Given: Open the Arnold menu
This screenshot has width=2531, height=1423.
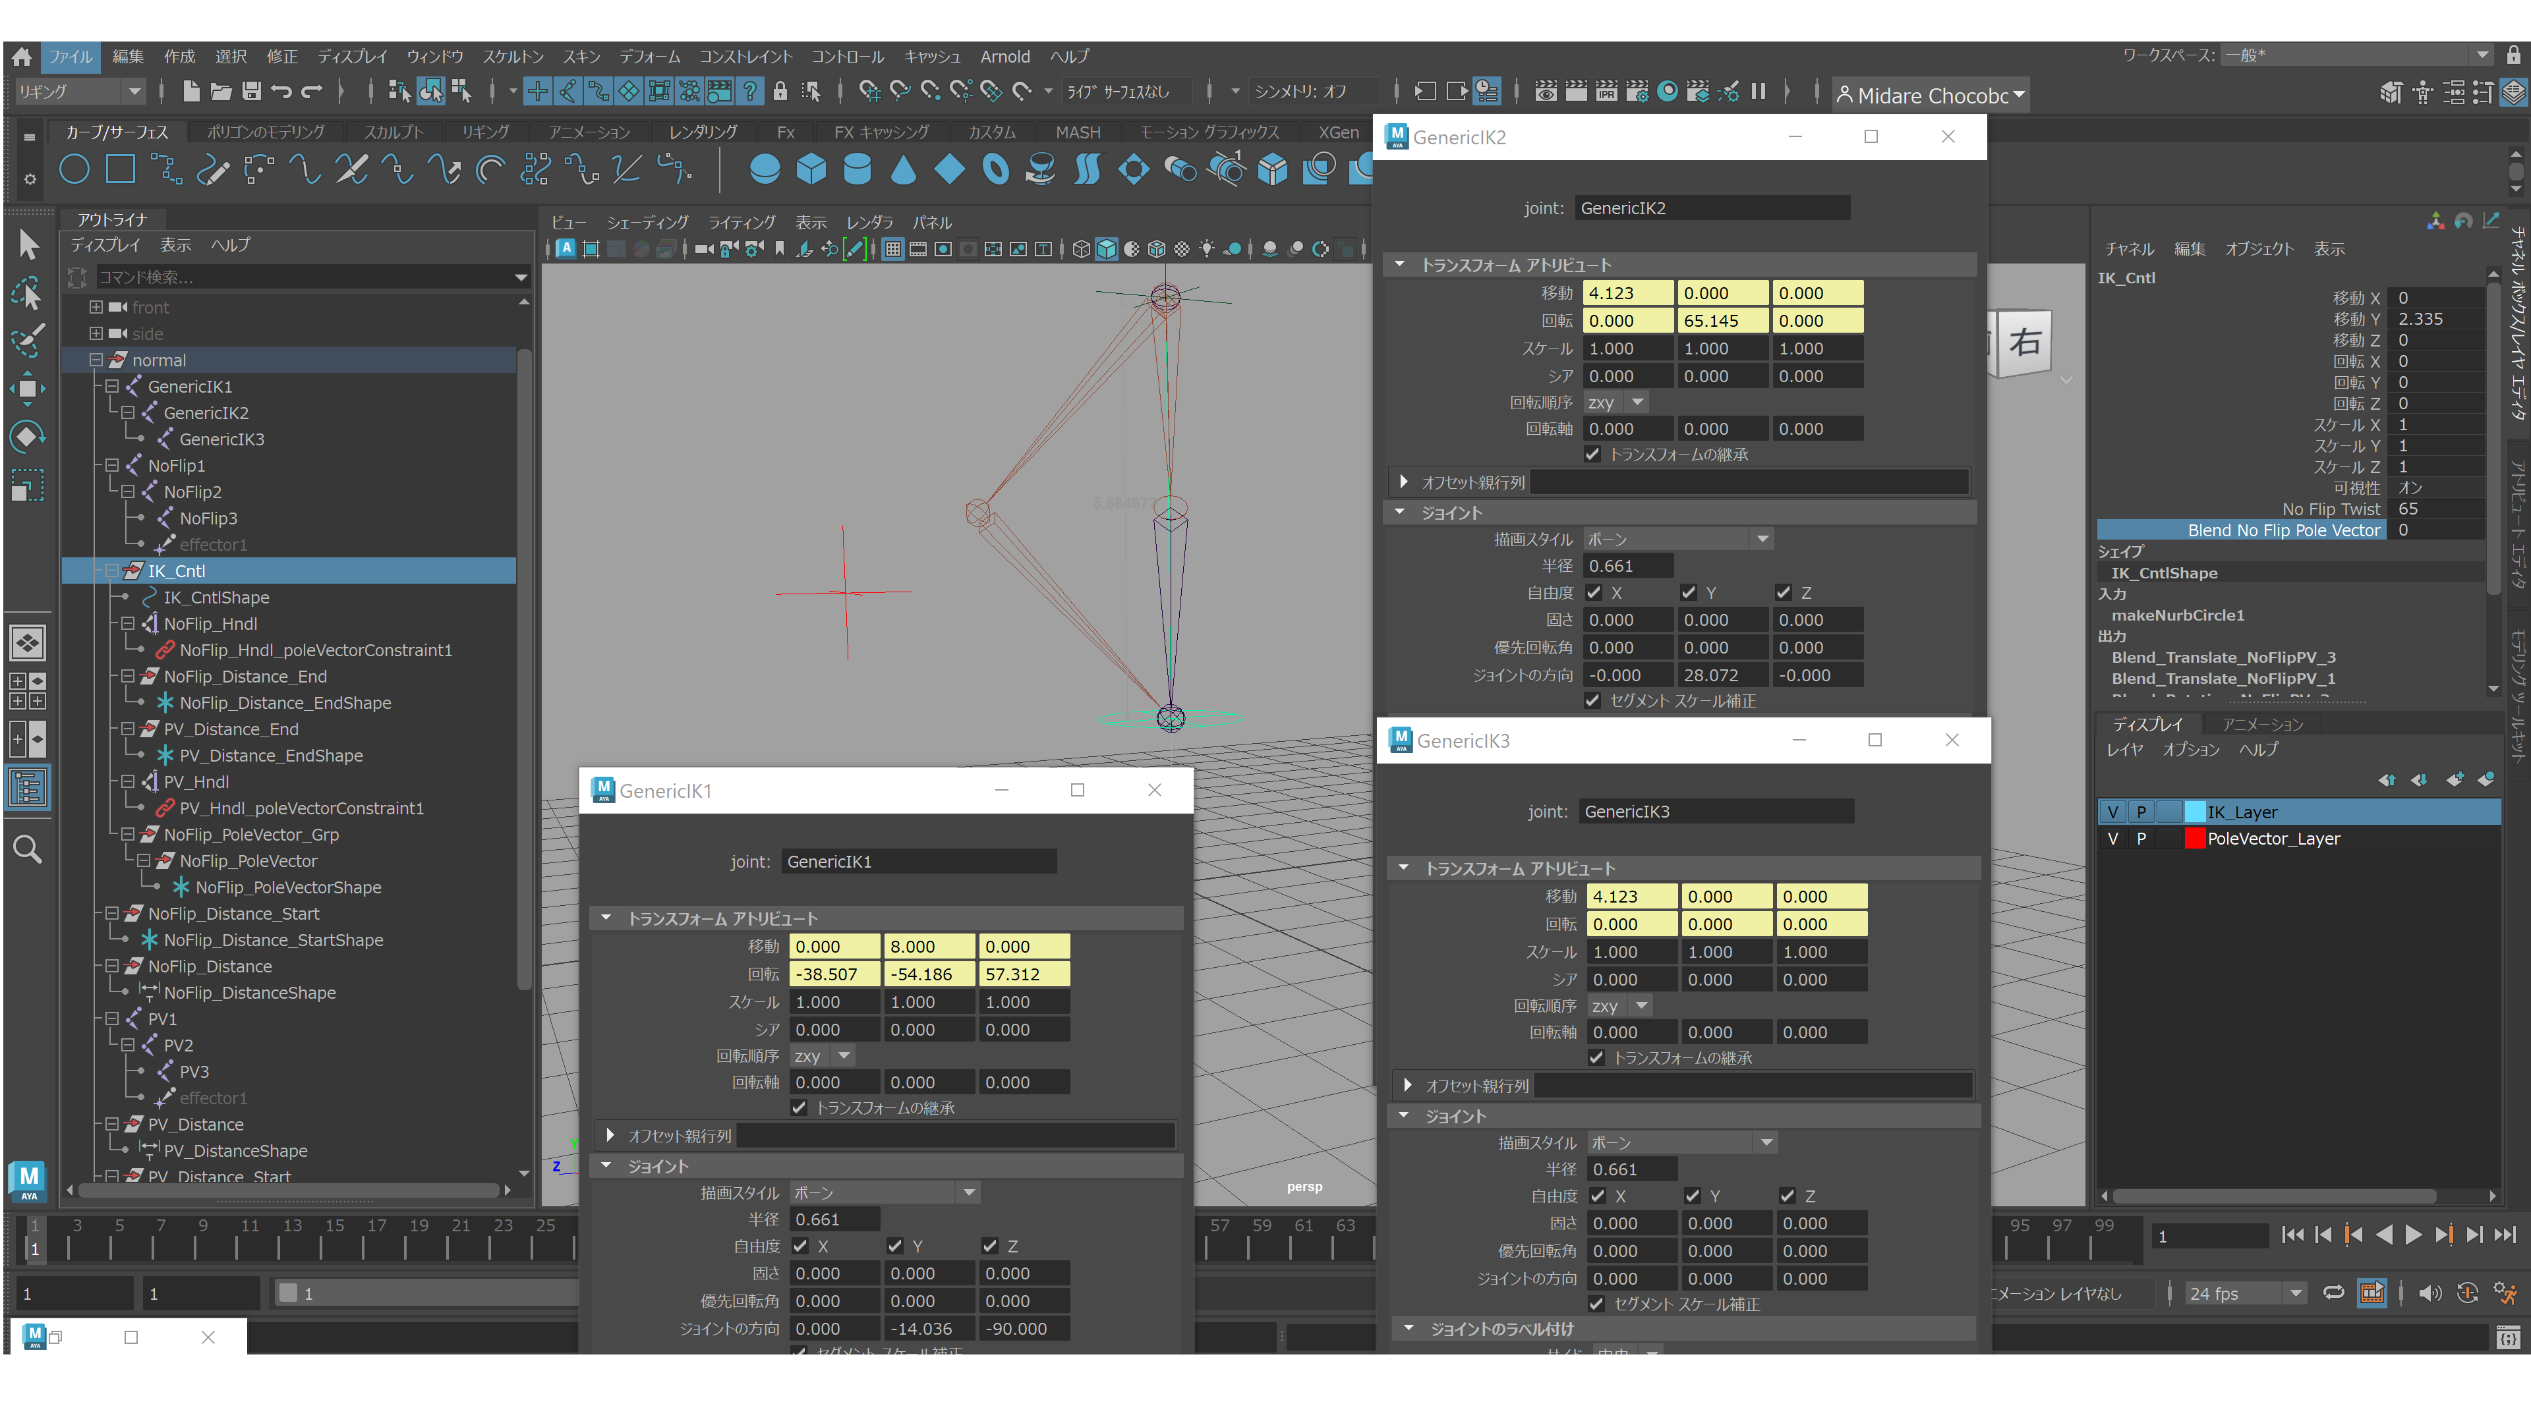Looking at the screenshot, I should point(1004,56).
